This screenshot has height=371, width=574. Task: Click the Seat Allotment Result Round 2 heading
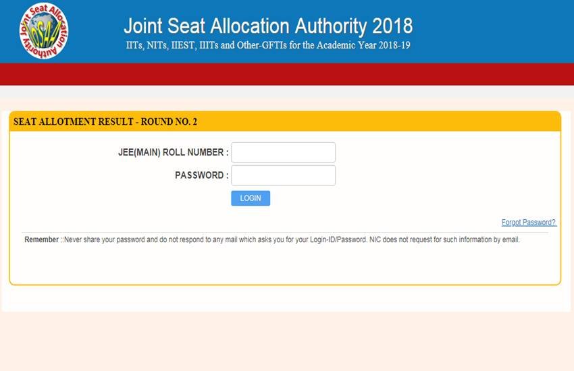[x=105, y=122]
